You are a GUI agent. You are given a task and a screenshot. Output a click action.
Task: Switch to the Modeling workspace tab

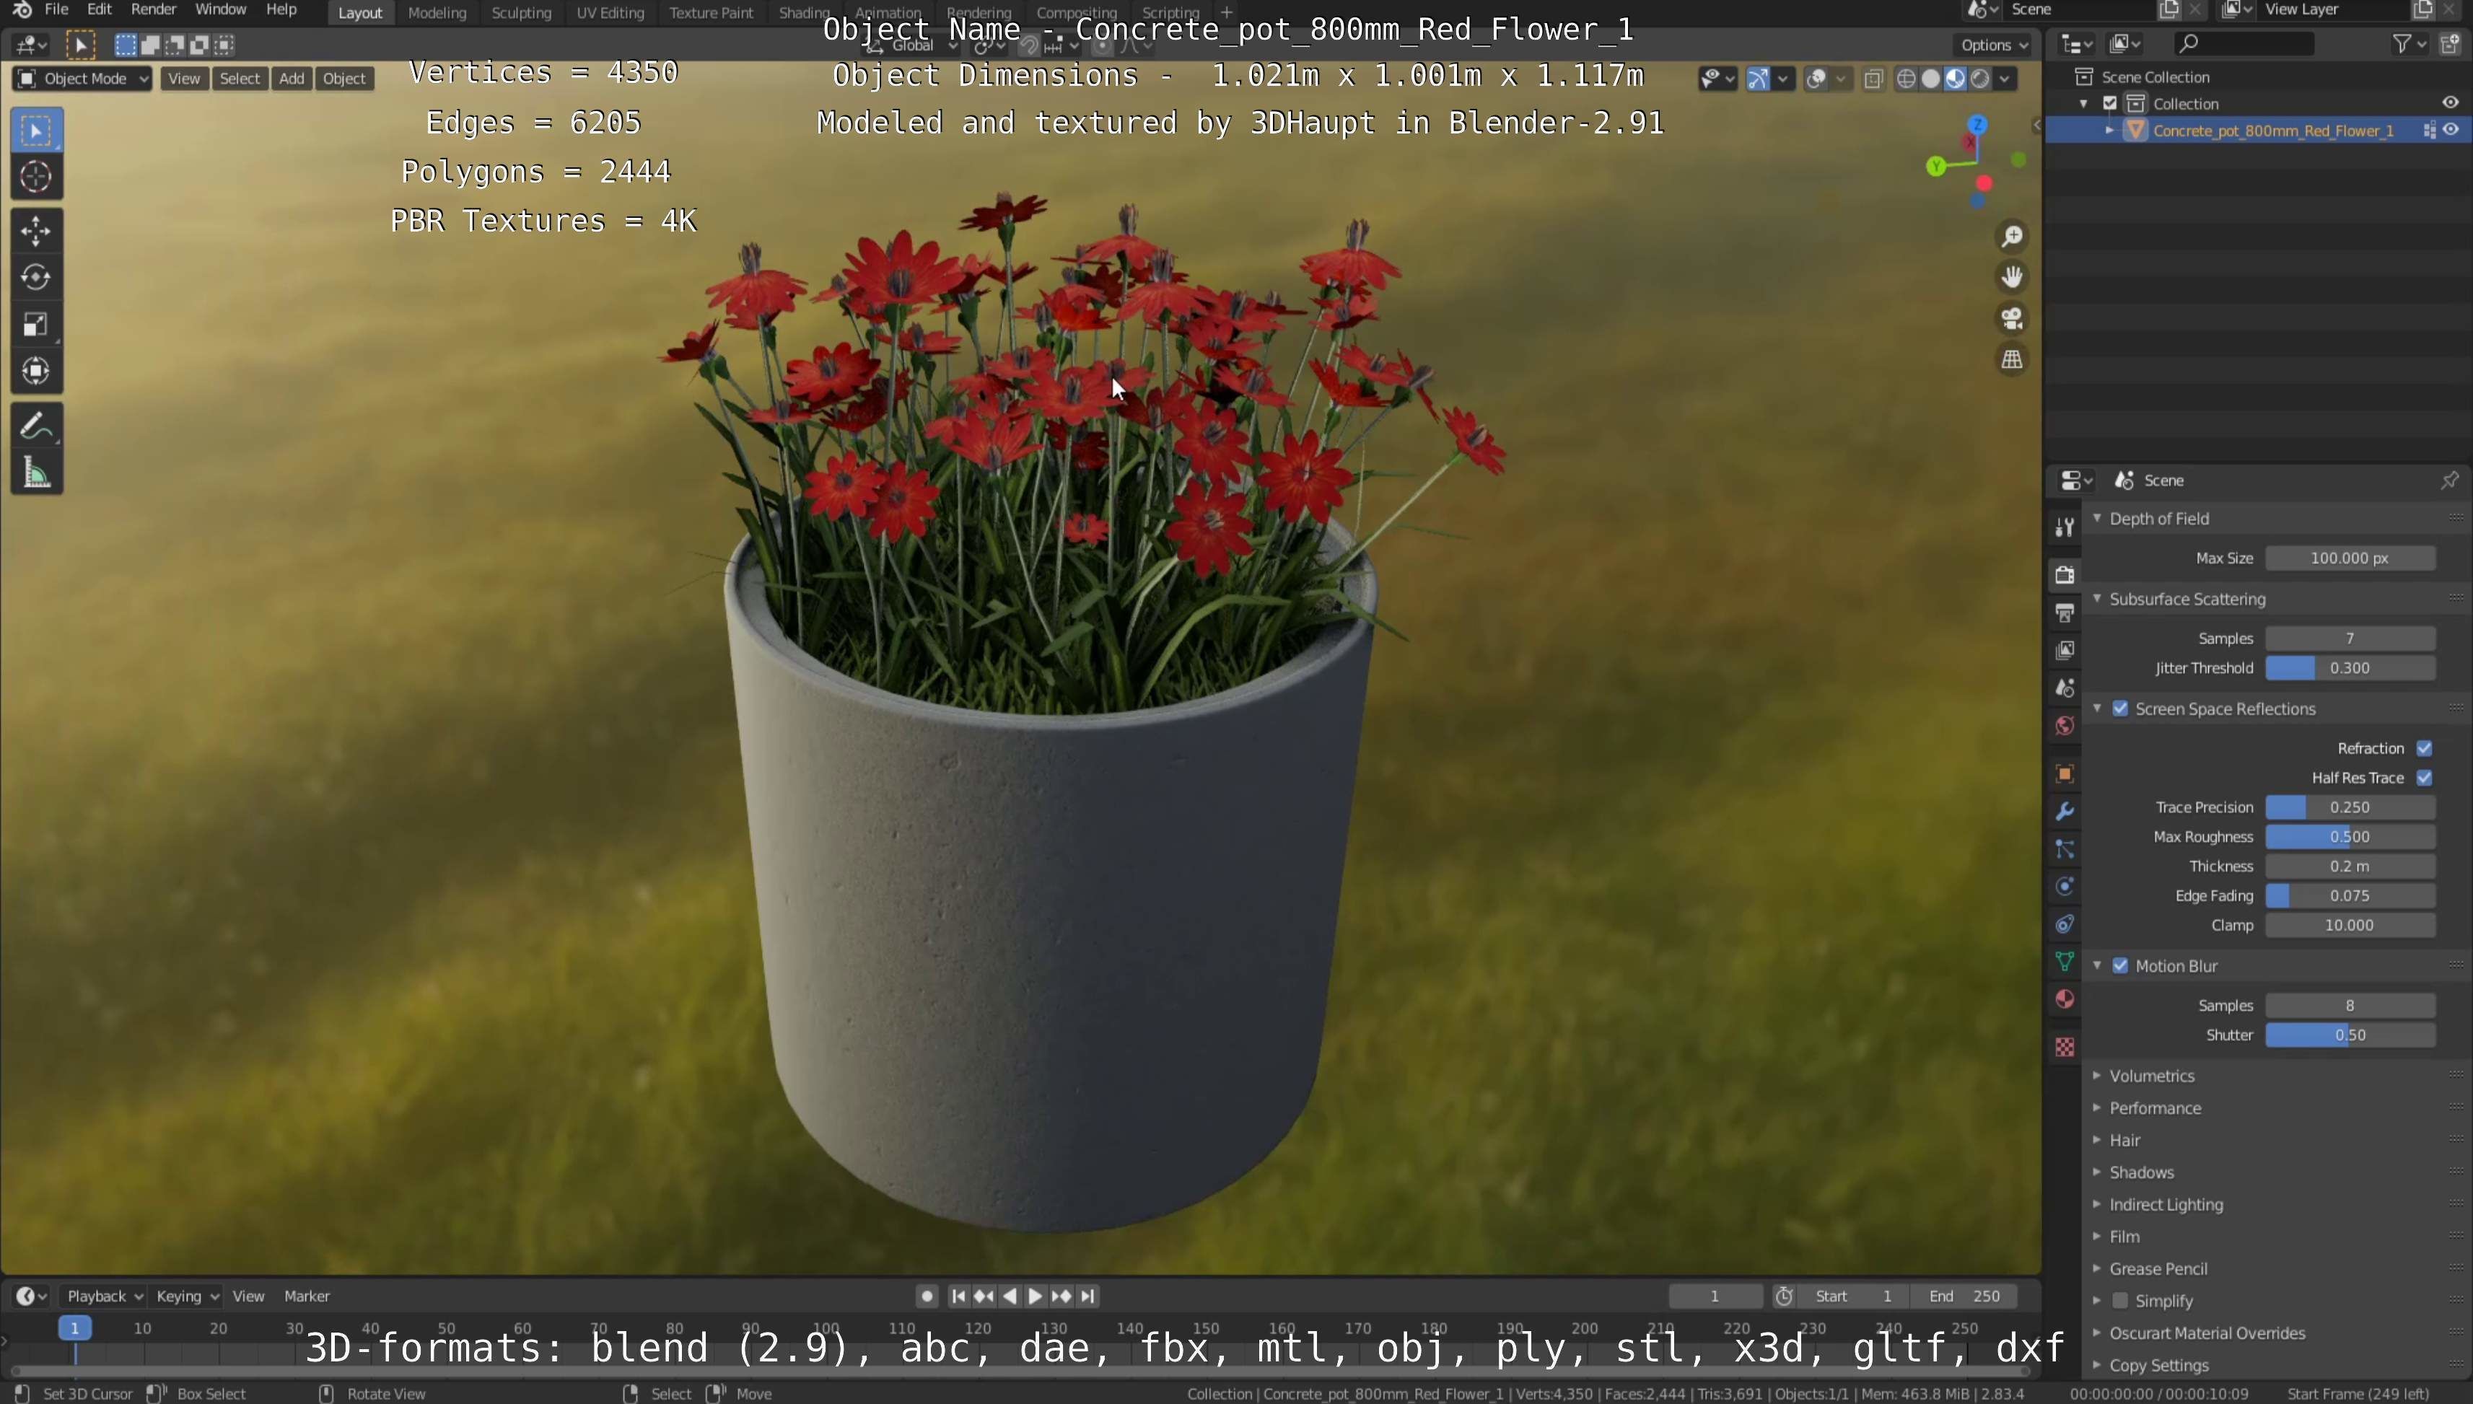click(x=437, y=12)
